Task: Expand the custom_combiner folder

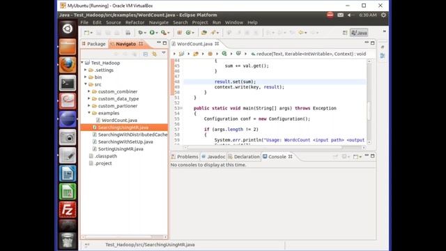Action: point(89,91)
